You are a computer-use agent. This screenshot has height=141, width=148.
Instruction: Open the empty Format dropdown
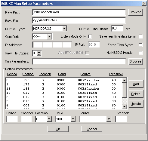(109, 119)
